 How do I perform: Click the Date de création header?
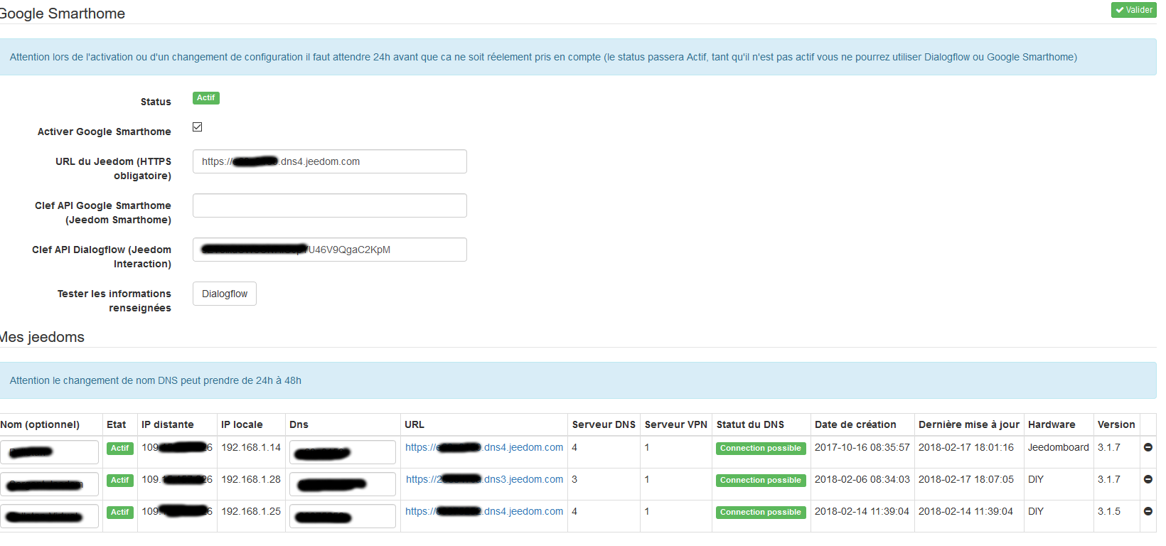point(855,424)
